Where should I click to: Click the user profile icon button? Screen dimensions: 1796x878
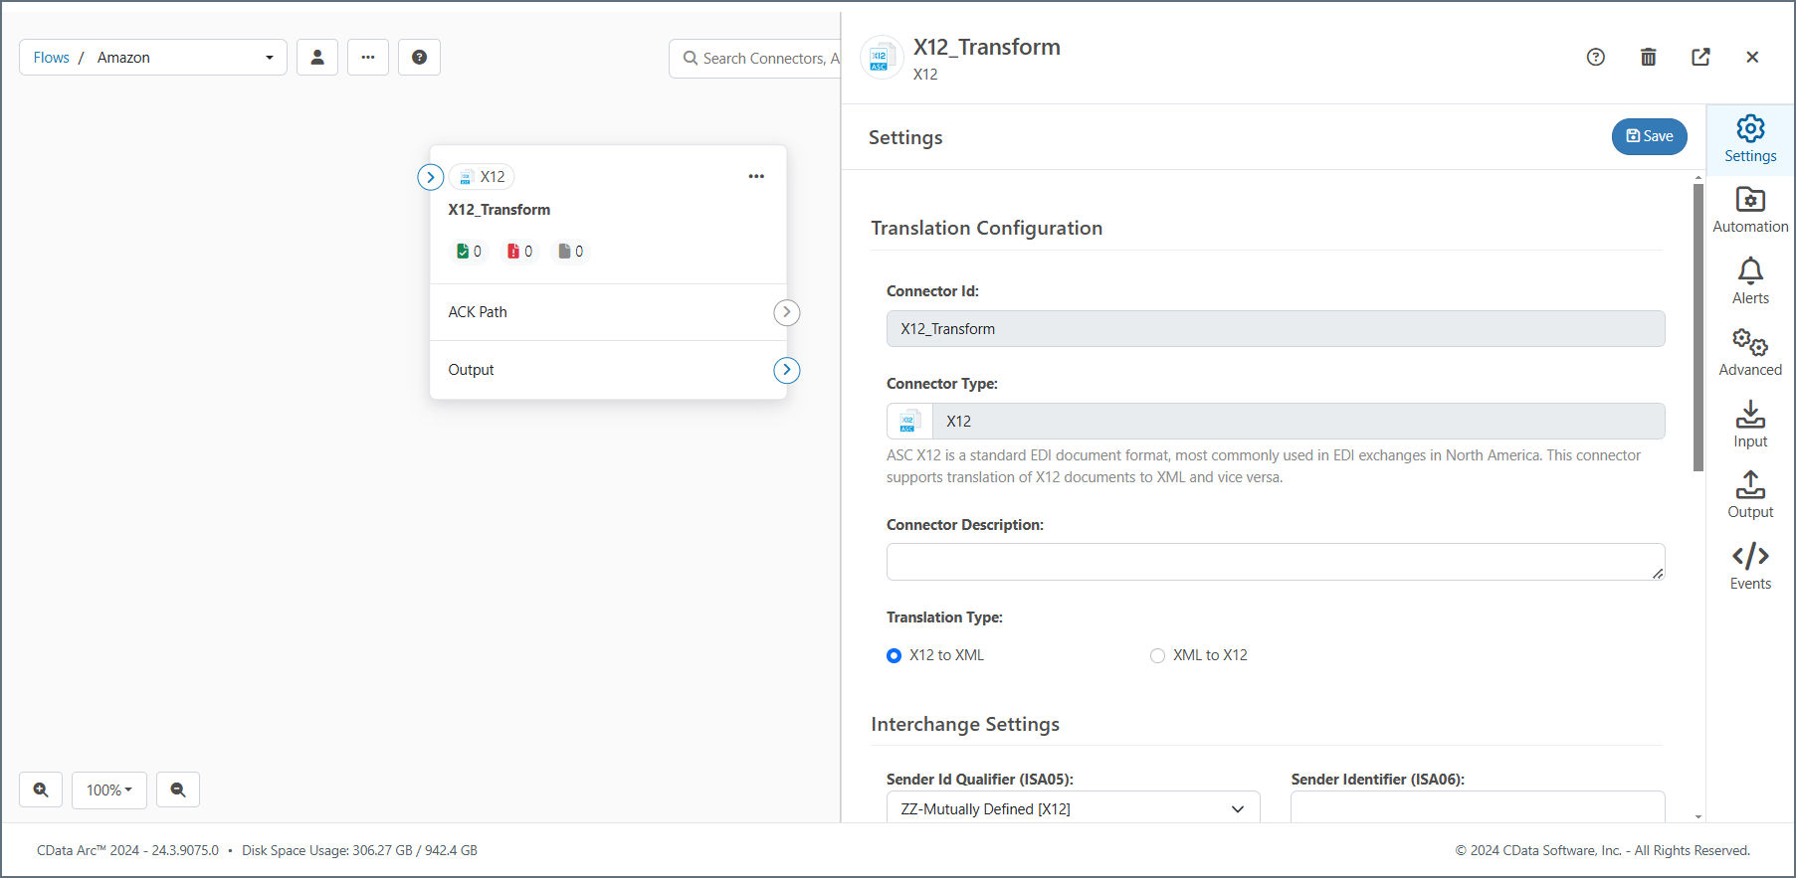coord(317,58)
